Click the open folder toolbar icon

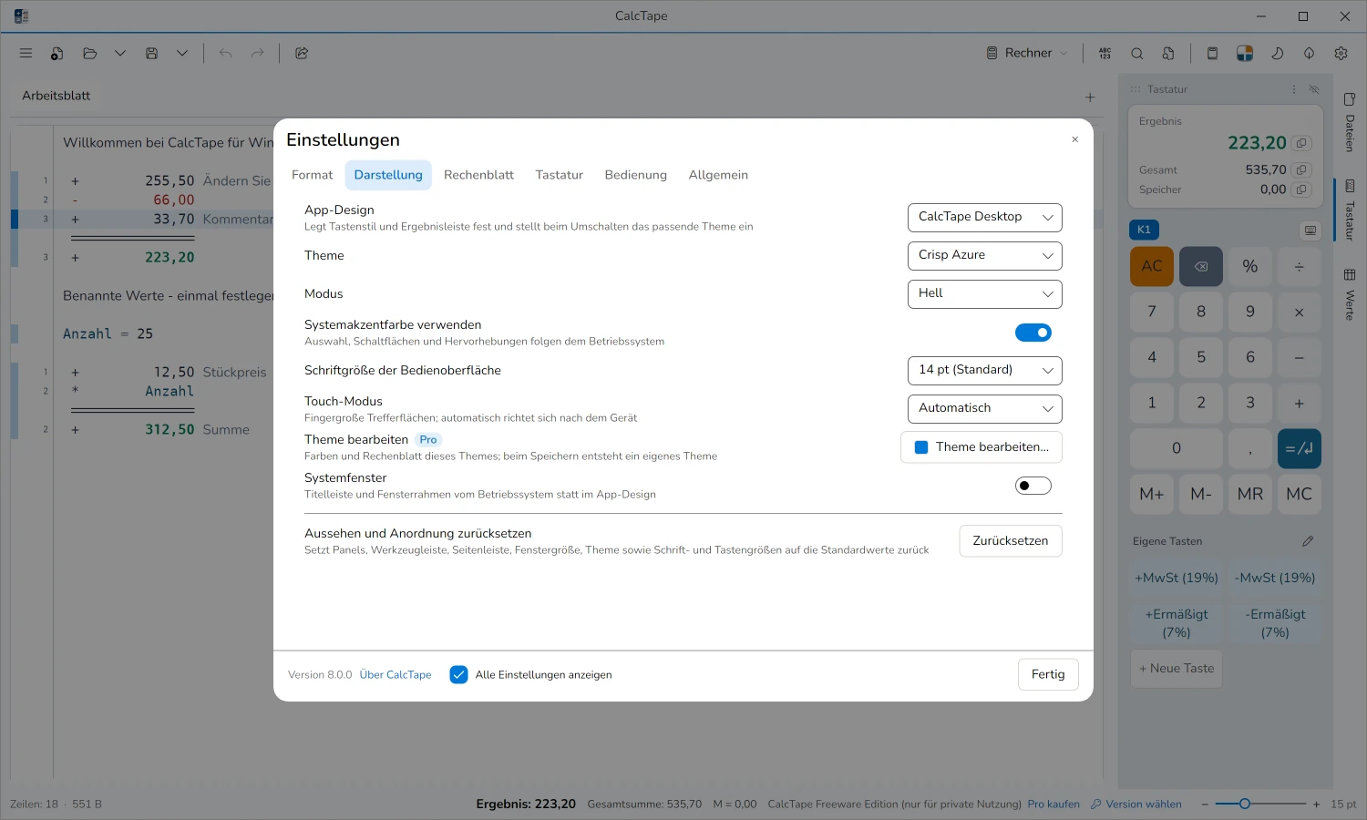(x=89, y=54)
